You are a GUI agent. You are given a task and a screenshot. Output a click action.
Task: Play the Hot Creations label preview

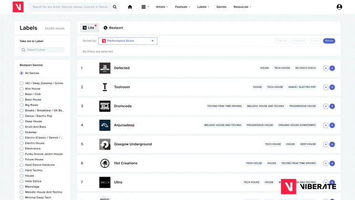[x=325, y=163]
